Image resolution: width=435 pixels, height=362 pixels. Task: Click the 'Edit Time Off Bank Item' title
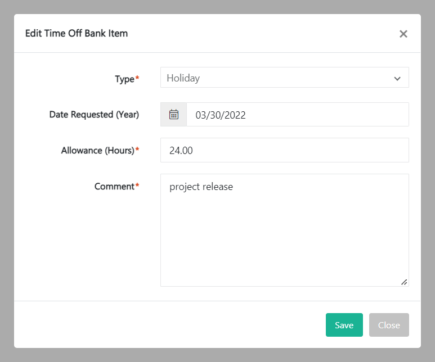[x=77, y=33]
